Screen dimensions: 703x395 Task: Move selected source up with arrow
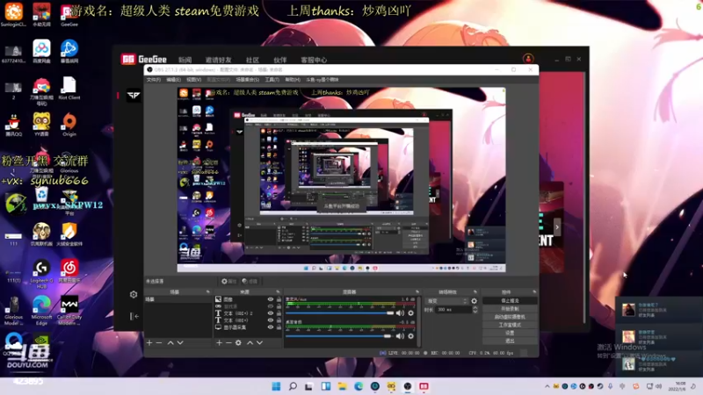[x=250, y=342]
